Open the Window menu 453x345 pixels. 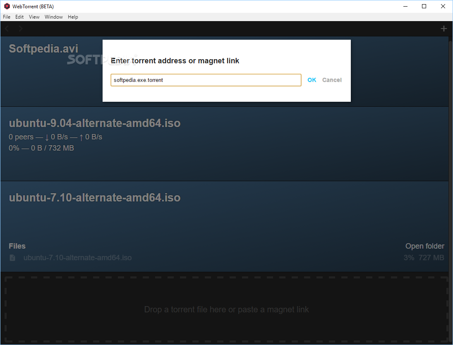point(54,17)
